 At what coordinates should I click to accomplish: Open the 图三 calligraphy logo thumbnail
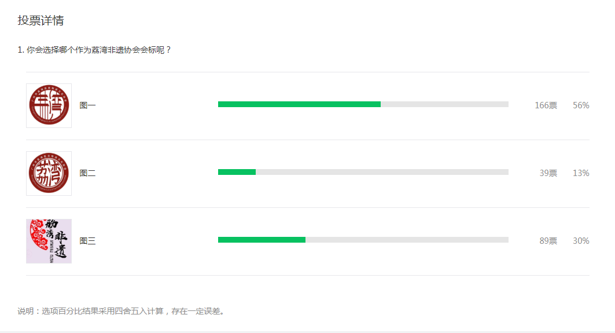click(x=49, y=241)
